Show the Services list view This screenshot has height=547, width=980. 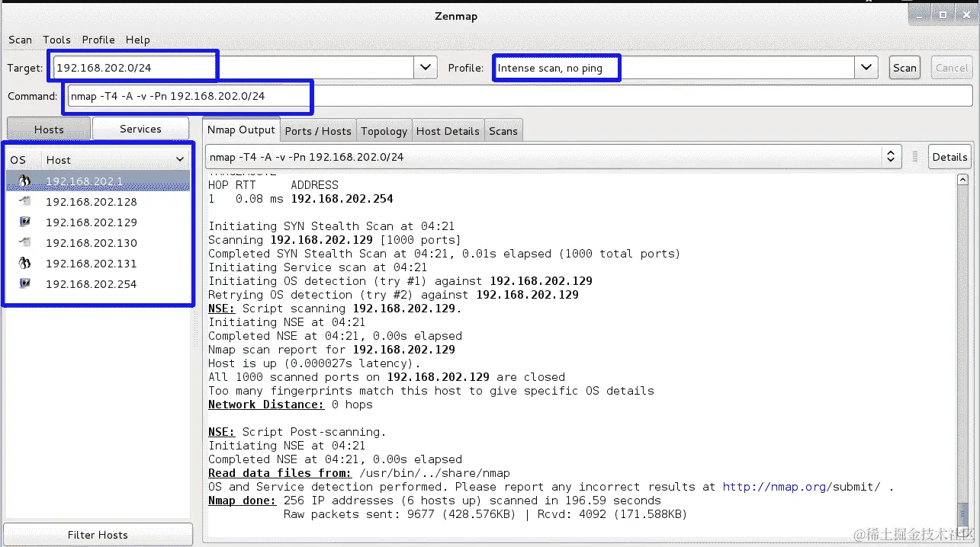coord(140,129)
